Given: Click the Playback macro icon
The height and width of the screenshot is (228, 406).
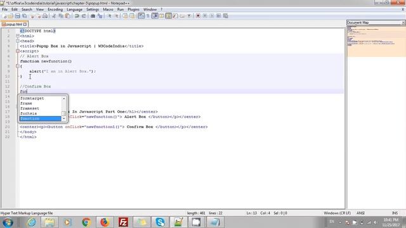Looking at the screenshot, I should (212, 16).
